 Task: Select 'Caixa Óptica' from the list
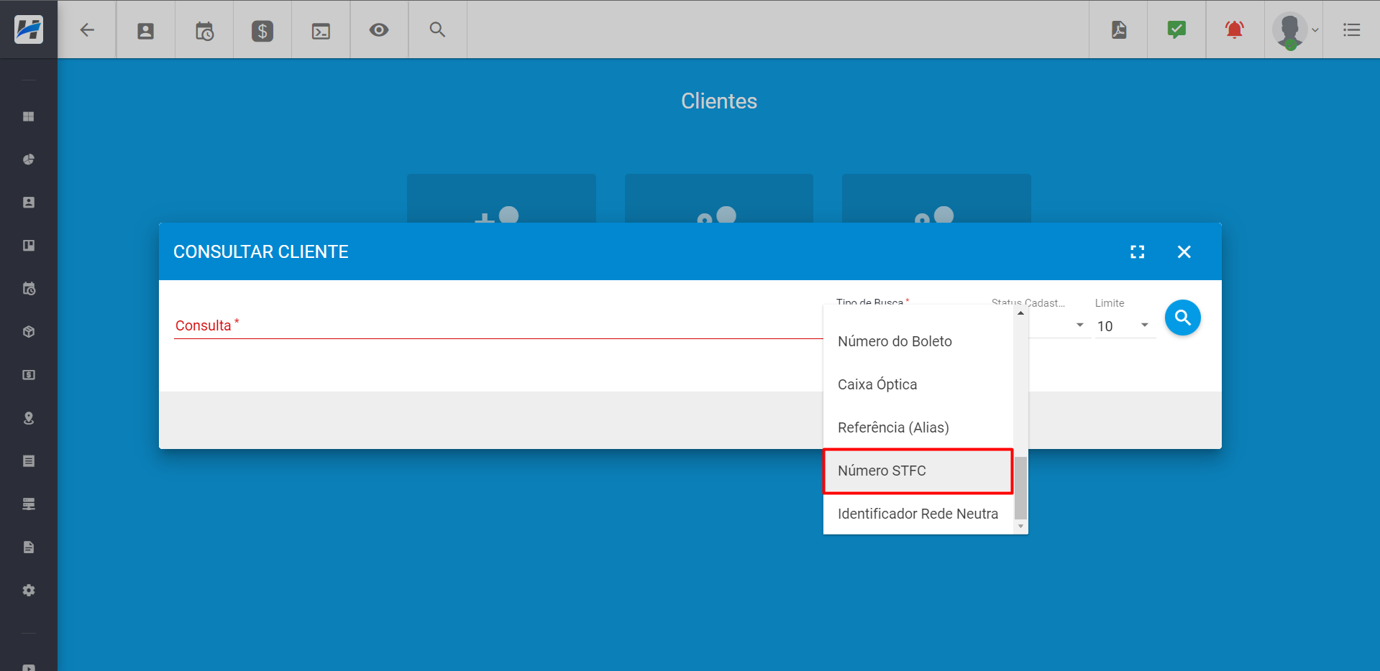click(877, 384)
